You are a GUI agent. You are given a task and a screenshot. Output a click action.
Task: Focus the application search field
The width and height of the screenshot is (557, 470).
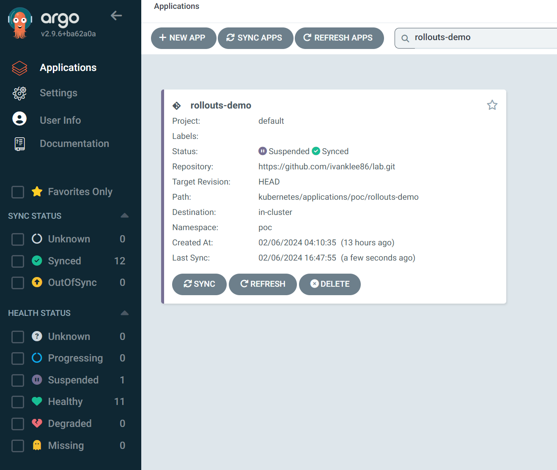pyautogui.click(x=482, y=38)
